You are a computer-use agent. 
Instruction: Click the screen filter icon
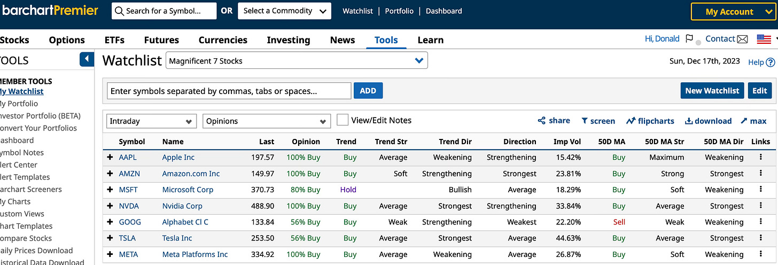(x=585, y=121)
